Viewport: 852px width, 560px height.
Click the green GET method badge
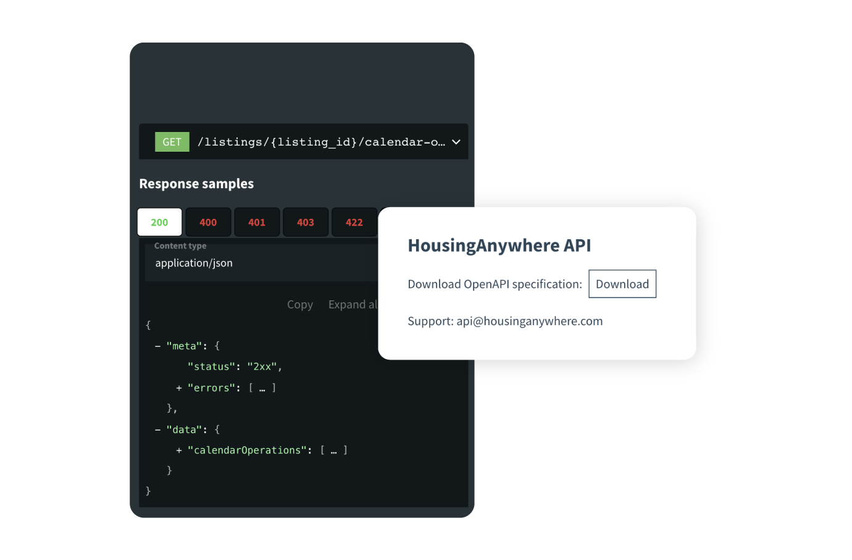click(x=172, y=142)
